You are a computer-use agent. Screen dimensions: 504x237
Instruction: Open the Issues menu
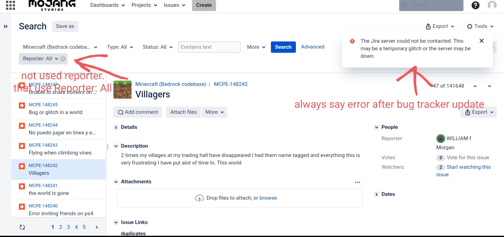point(175,5)
